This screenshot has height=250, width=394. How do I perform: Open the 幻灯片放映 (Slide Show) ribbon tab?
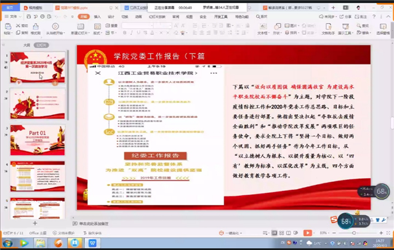click(155, 17)
